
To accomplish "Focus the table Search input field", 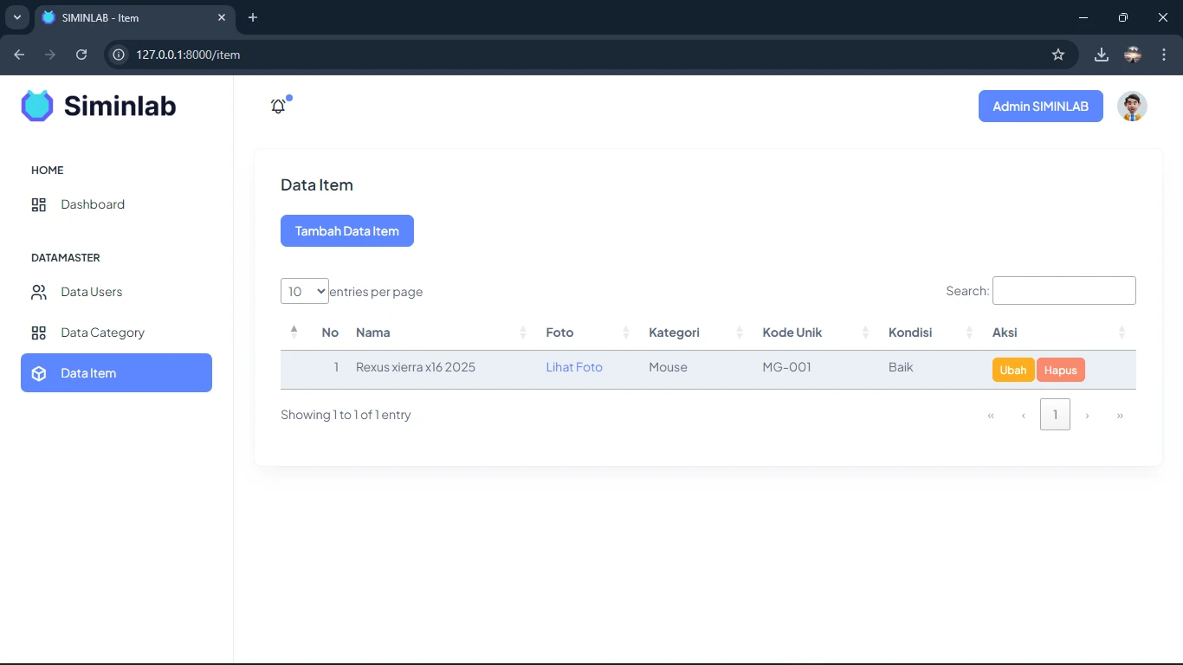I will coord(1063,291).
